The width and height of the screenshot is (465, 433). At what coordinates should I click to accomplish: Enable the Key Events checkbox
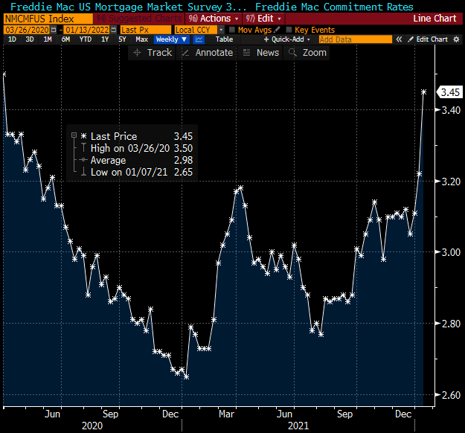tap(289, 30)
